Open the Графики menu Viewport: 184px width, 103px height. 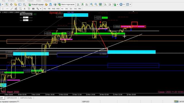click(x=21, y=1)
